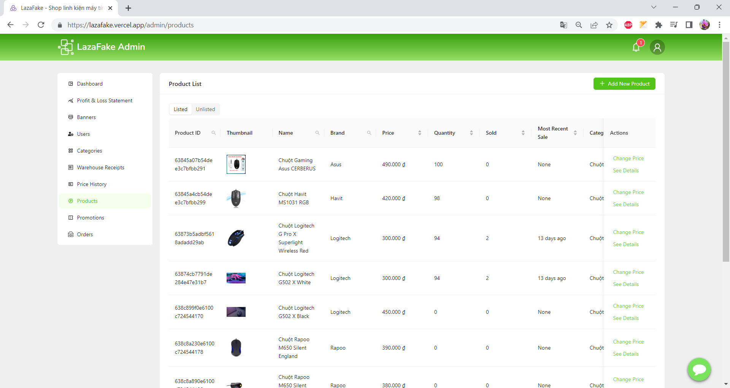Screen dimensions: 730x388
Task: Open the green chat bubble widget
Action: pos(699,369)
